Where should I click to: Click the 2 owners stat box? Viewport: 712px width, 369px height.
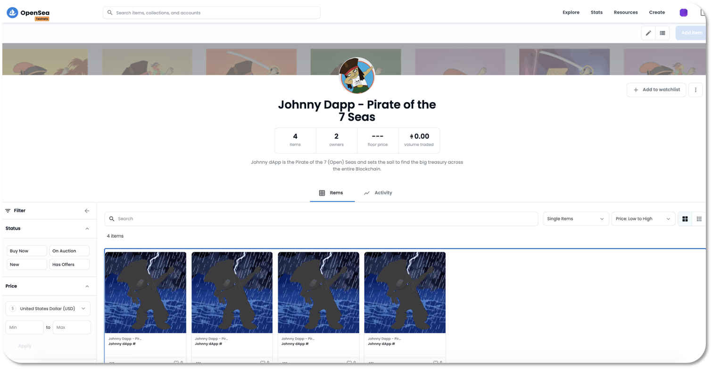[336, 140]
